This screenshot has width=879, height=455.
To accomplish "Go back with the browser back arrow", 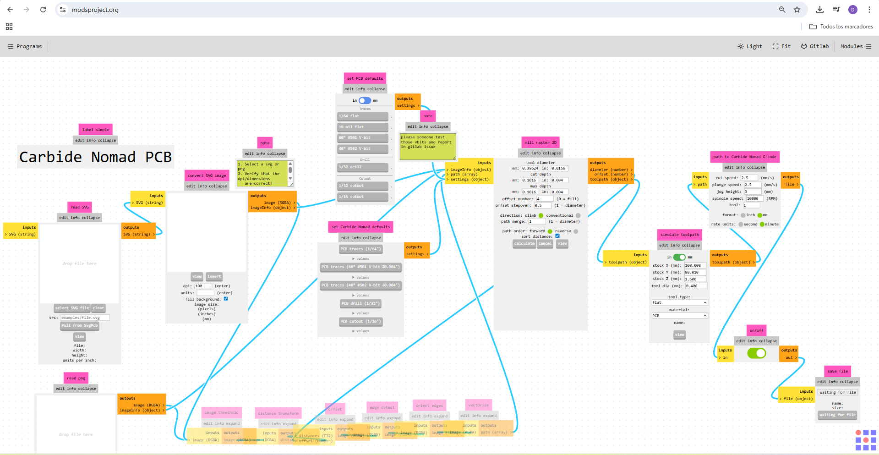I will 10,10.
